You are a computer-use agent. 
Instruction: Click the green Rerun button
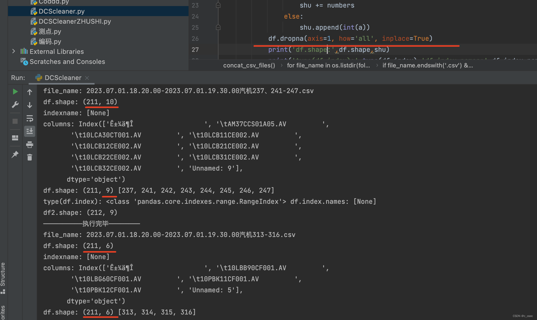click(15, 92)
